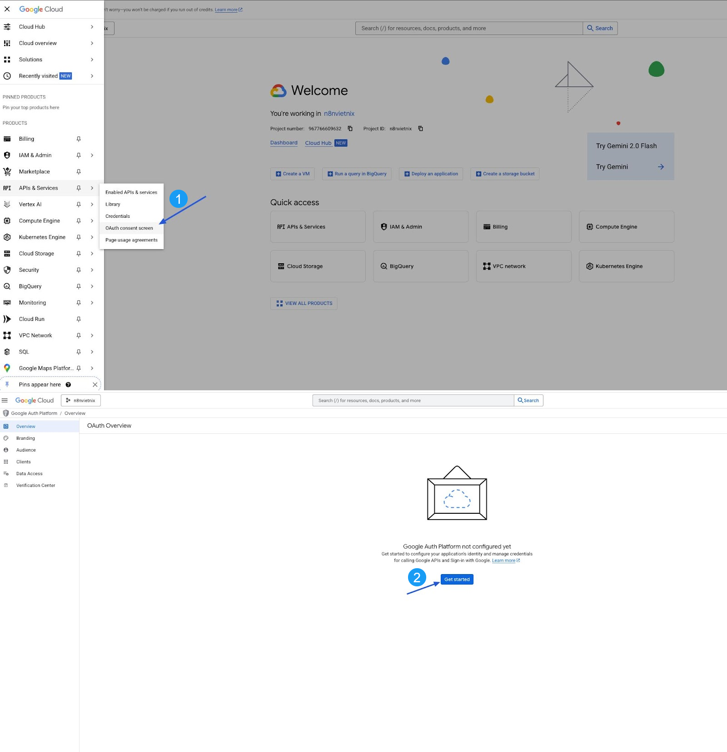This screenshot has height=752, width=727.
Task: Dismiss the Pins appear here hint
Action: (95, 385)
